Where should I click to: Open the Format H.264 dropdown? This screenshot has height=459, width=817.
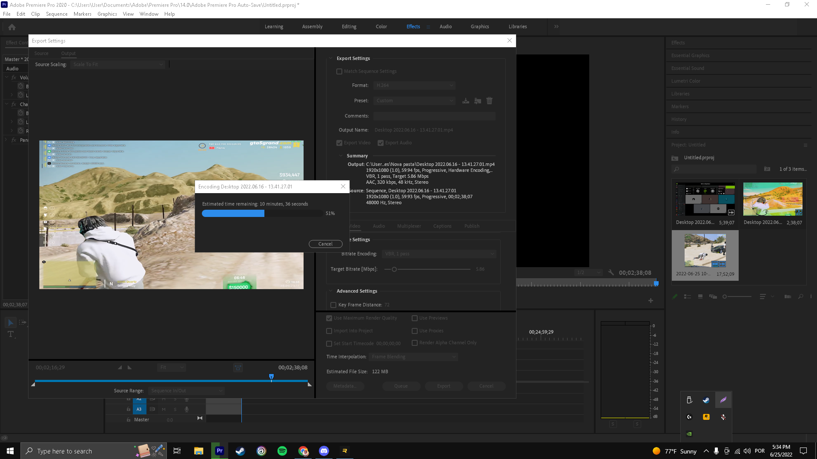pos(414,86)
